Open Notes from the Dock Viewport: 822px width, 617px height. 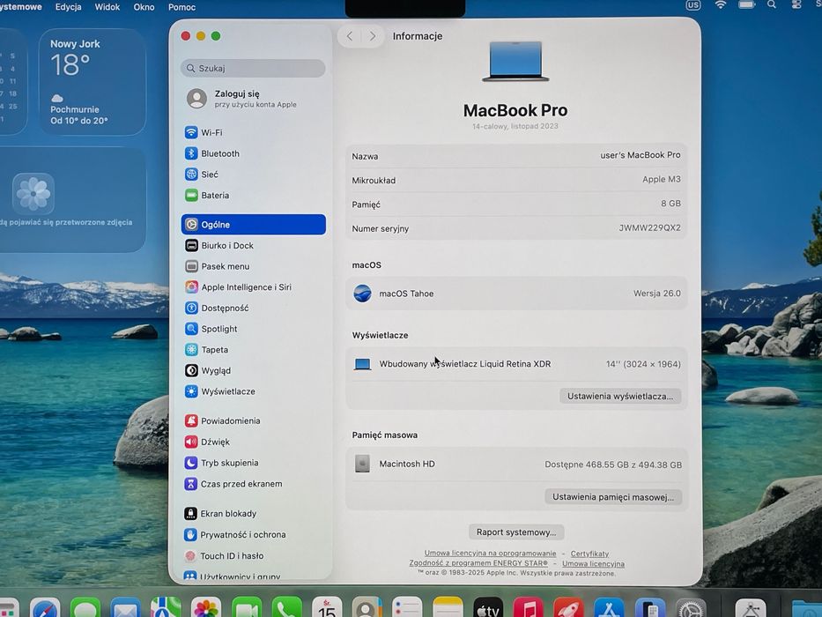pos(448,608)
